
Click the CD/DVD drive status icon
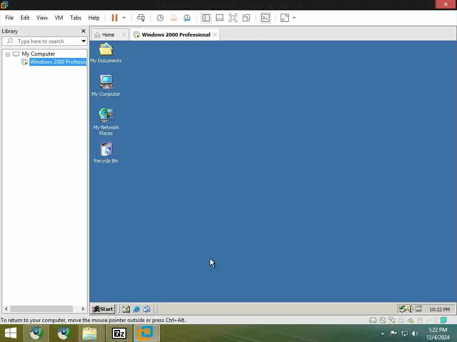[x=382, y=321]
